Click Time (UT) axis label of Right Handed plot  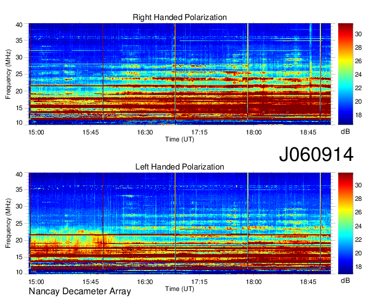point(180,139)
